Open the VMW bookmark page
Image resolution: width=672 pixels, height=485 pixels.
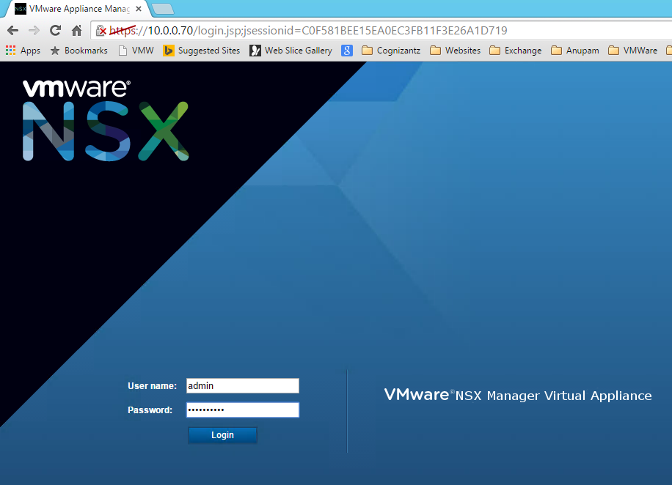click(135, 51)
